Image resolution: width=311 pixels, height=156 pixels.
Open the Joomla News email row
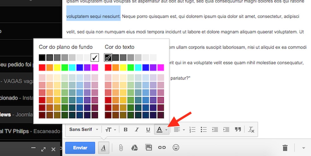click(x=16, y=115)
